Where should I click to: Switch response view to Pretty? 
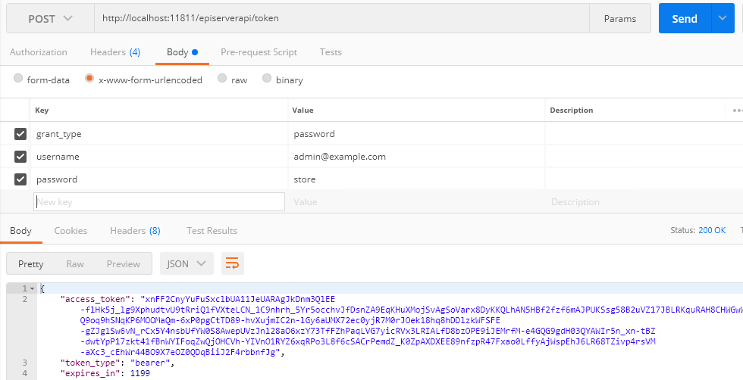[x=30, y=264]
